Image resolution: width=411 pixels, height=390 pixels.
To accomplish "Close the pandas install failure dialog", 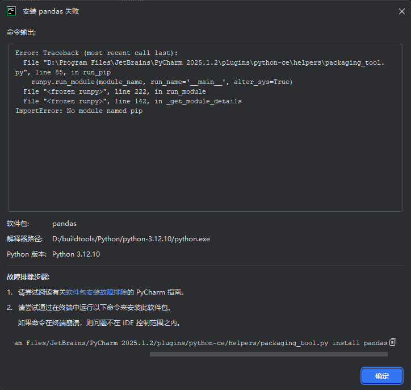I will [x=401, y=11].
